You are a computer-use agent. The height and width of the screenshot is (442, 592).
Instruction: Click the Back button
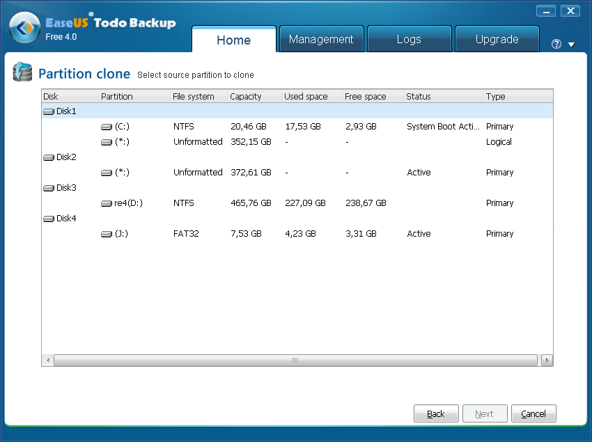tap(436, 413)
